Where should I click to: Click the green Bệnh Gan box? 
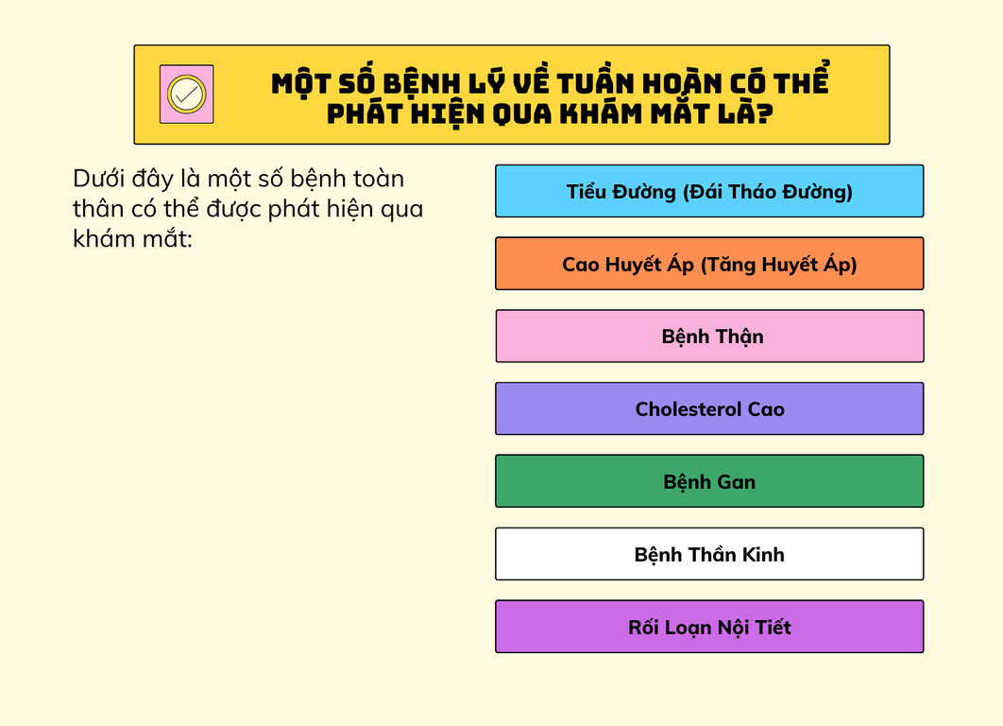point(709,481)
